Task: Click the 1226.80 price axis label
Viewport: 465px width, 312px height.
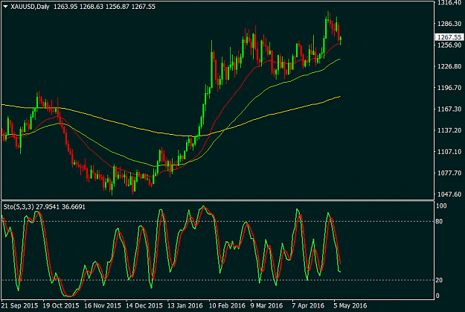Action: tap(449, 66)
